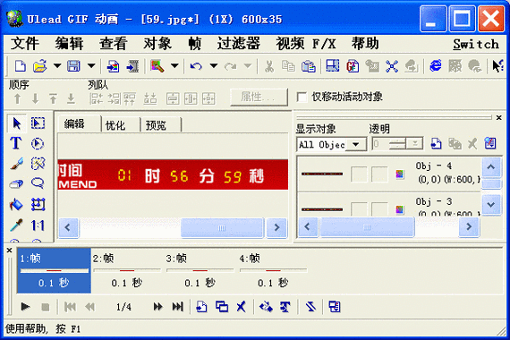Open Internet Explorer preview icon
Viewport: 510px width, 340px height.
[x=436, y=66]
